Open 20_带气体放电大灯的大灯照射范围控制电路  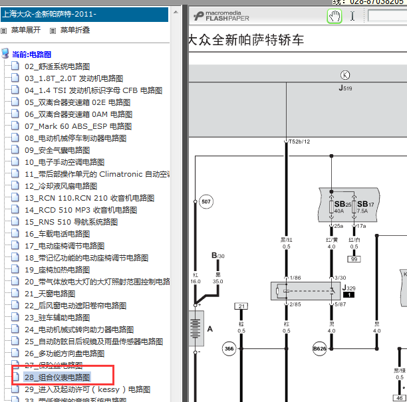[x=97, y=282]
